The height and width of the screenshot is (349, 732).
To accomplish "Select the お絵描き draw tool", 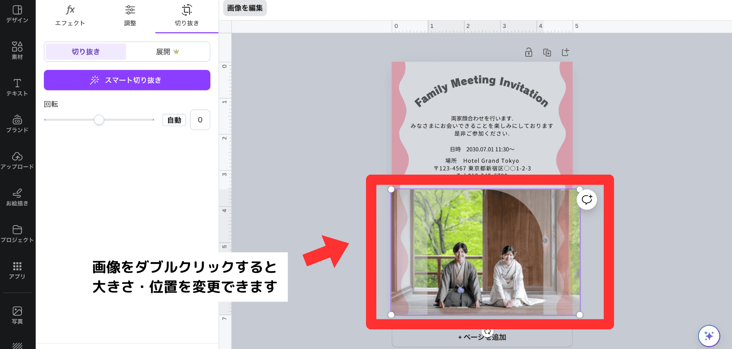I will (17, 197).
